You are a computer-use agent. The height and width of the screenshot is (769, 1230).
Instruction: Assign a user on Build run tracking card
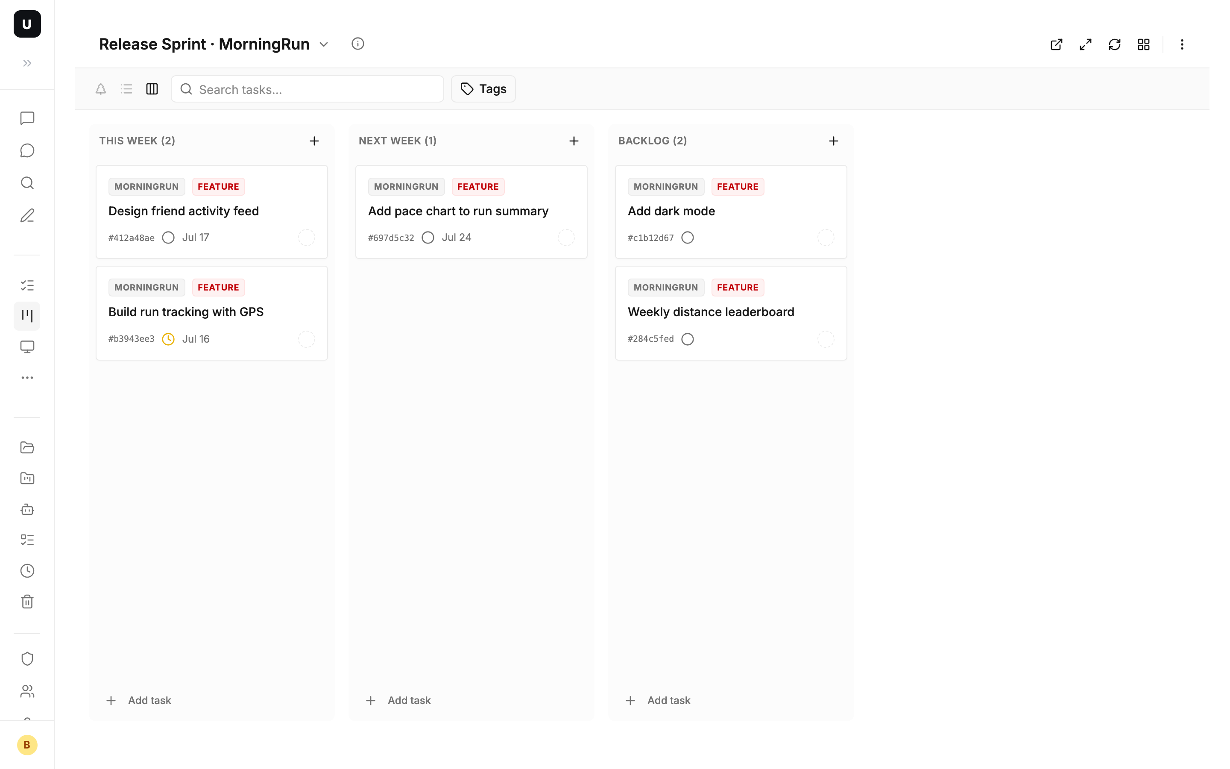307,339
